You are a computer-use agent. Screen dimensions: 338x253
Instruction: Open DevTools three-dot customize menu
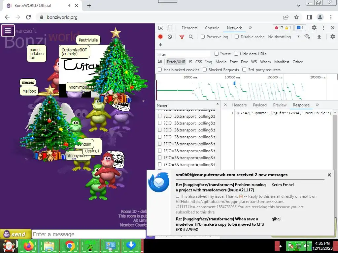coord(323,28)
